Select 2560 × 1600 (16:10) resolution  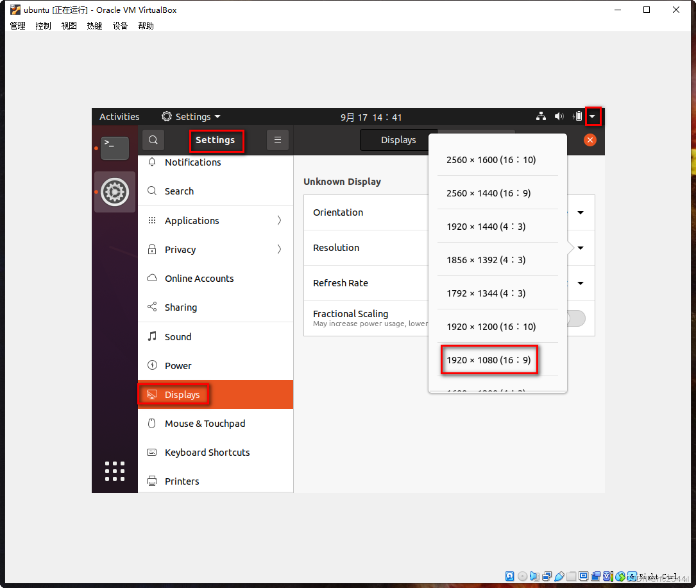(497, 159)
